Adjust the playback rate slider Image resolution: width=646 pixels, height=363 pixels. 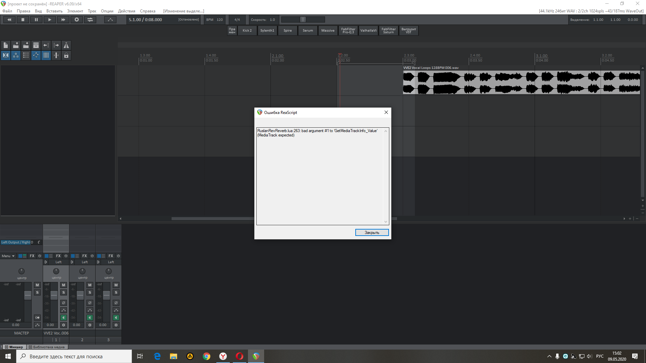[303, 20]
